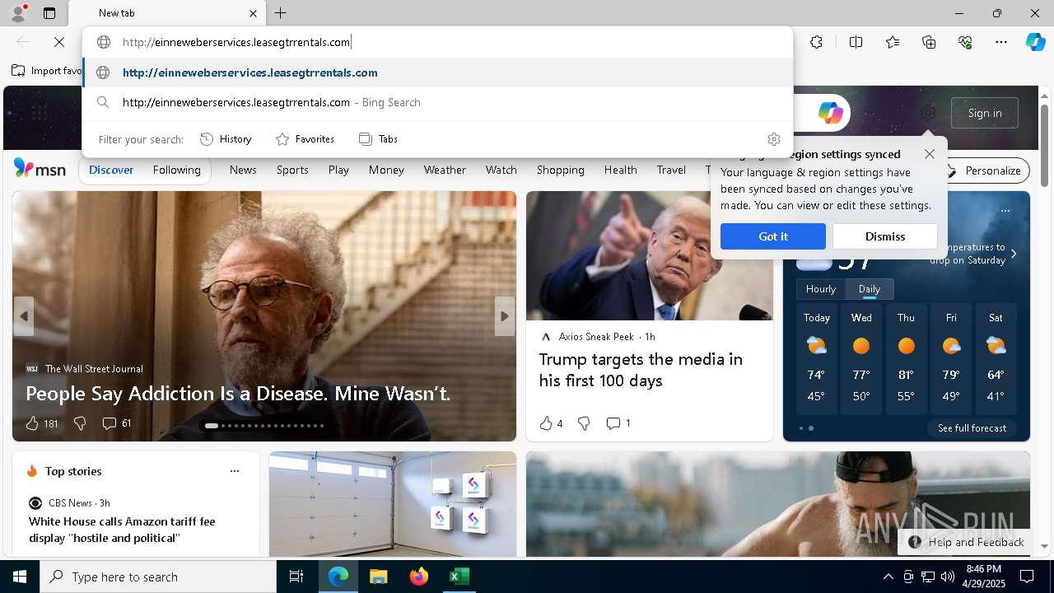The width and height of the screenshot is (1054, 593).
Task: Dislike the addiction story
Action: pyautogui.click(x=80, y=423)
